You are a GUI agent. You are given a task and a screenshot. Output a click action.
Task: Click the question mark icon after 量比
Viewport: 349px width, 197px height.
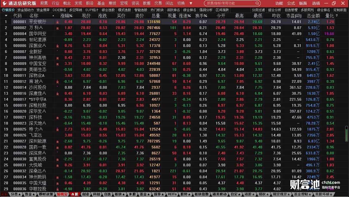pyautogui.click(x=337, y=16)
